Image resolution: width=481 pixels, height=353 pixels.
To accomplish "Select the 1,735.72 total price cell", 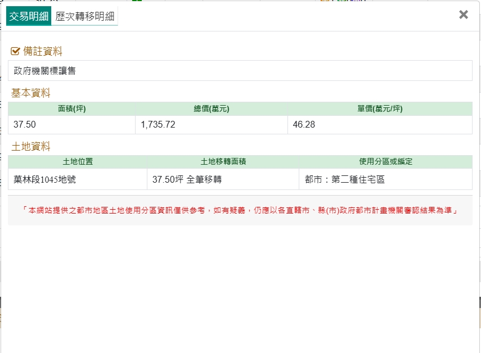I will [x=211, y=125].
